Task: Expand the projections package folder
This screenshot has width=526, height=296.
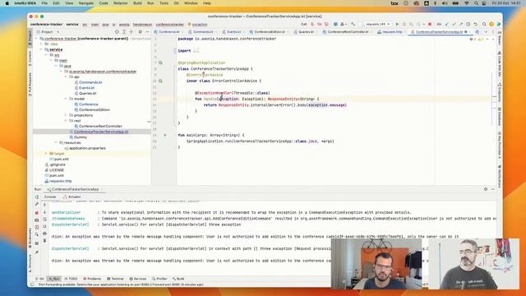Action: tap(66, 115)
